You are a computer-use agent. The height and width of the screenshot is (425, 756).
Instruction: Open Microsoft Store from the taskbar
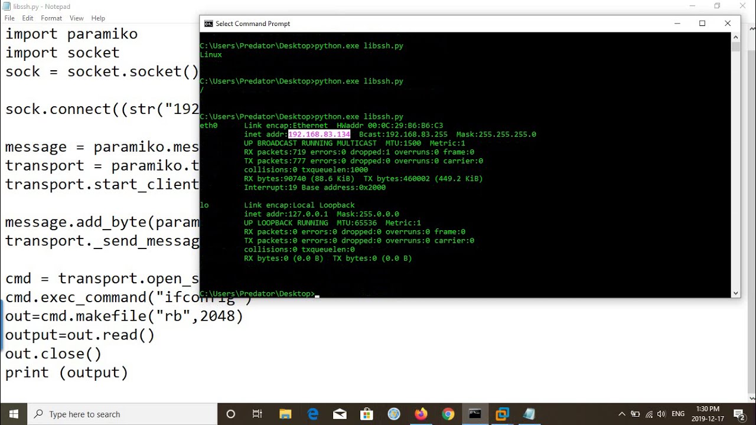click(x=367, y=414)
